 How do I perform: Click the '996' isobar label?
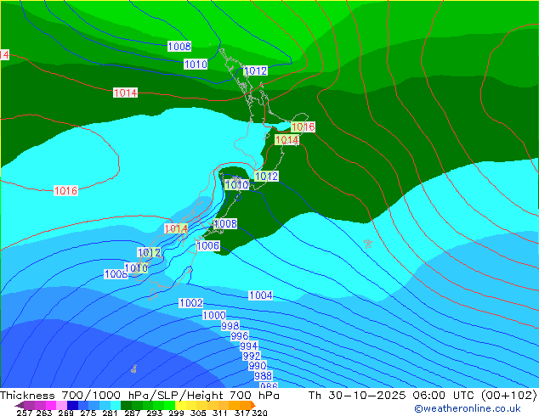tap(240, 335)
